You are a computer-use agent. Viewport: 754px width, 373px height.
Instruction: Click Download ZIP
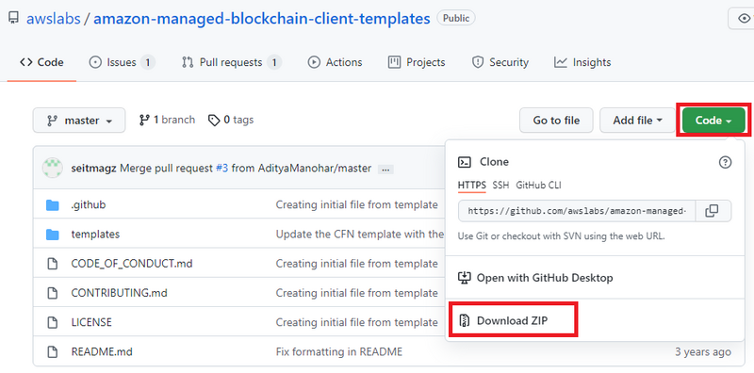(x=512, y=320)
